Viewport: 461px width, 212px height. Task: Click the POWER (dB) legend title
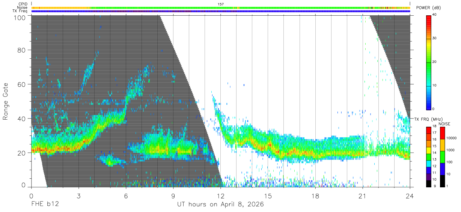429,7
